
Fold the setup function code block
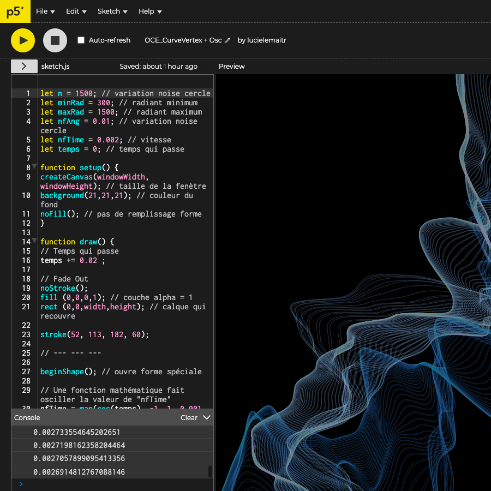[x=34, y=166]
